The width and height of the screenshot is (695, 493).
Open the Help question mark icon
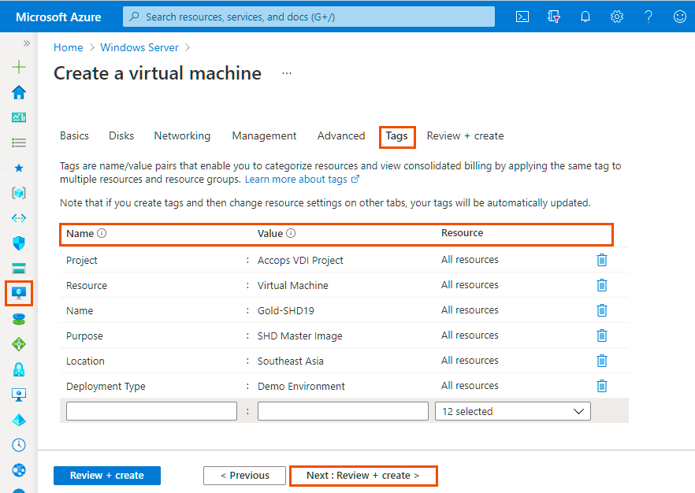tap(648, 17)
